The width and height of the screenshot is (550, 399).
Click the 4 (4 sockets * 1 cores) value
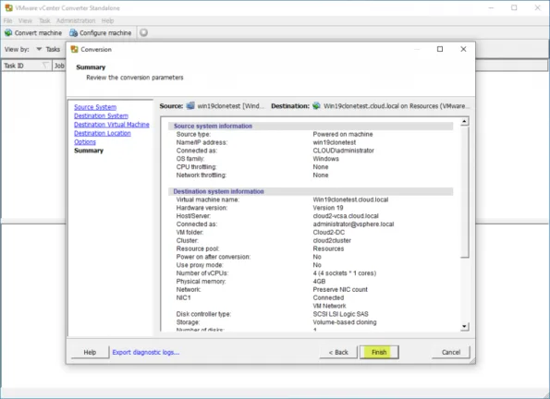pos(345,273)
